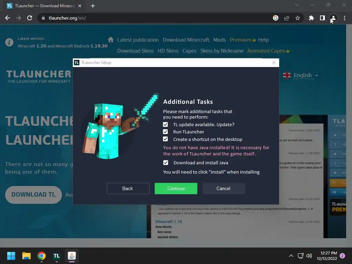Viewport: 352px width, 264px height.
Task: Check the 'TL update available. Update?' checkbox
Action: tap(165, 124)
